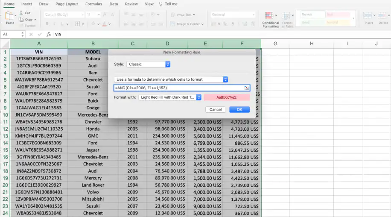Viewport: 391px width, 217px height.
Task: Open Conditional Formatting menu
Action: (x=270, y=20)
